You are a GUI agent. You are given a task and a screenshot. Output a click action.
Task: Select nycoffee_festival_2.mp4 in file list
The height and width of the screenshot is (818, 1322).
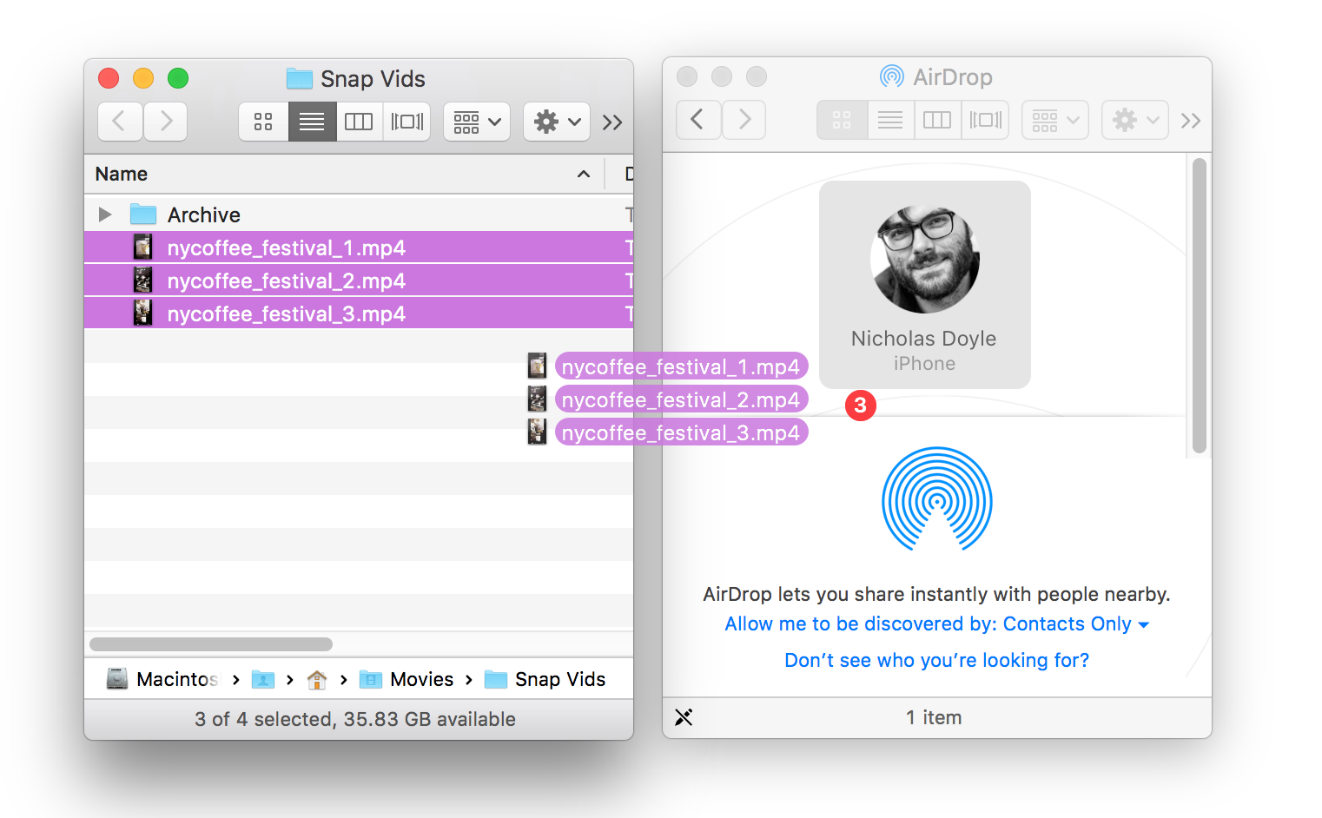point(359,280)
